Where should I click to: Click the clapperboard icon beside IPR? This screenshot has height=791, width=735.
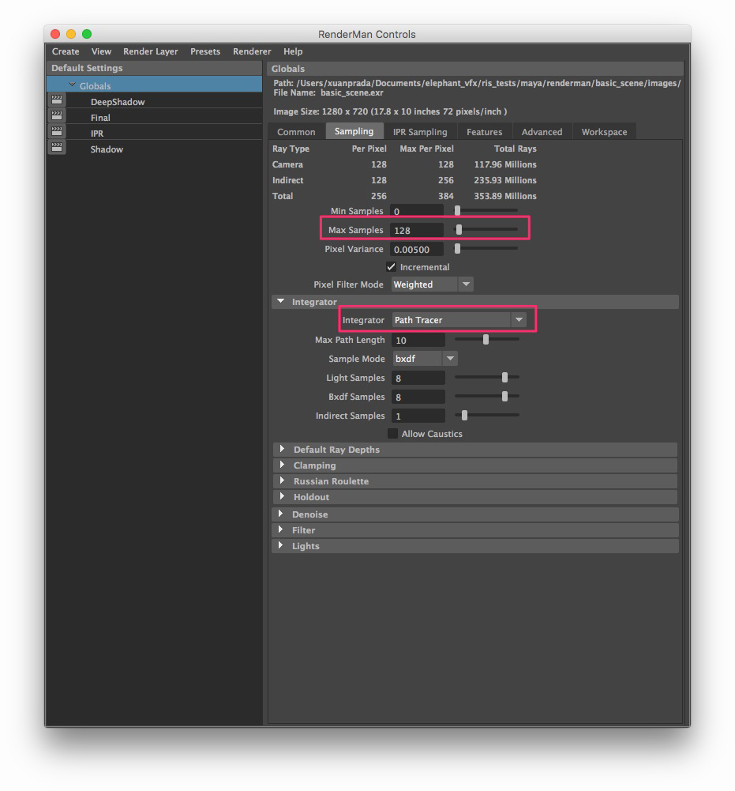(x=57, y=131)
